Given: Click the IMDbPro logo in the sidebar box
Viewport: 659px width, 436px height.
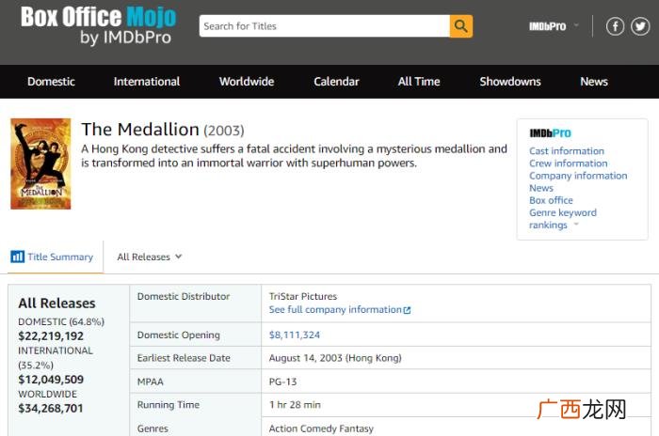Looking at the screenshot, I should (550, 133).
